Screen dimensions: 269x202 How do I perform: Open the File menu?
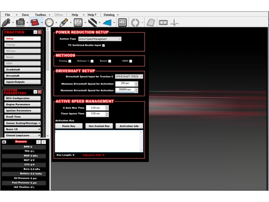click(x=8, y=15)
